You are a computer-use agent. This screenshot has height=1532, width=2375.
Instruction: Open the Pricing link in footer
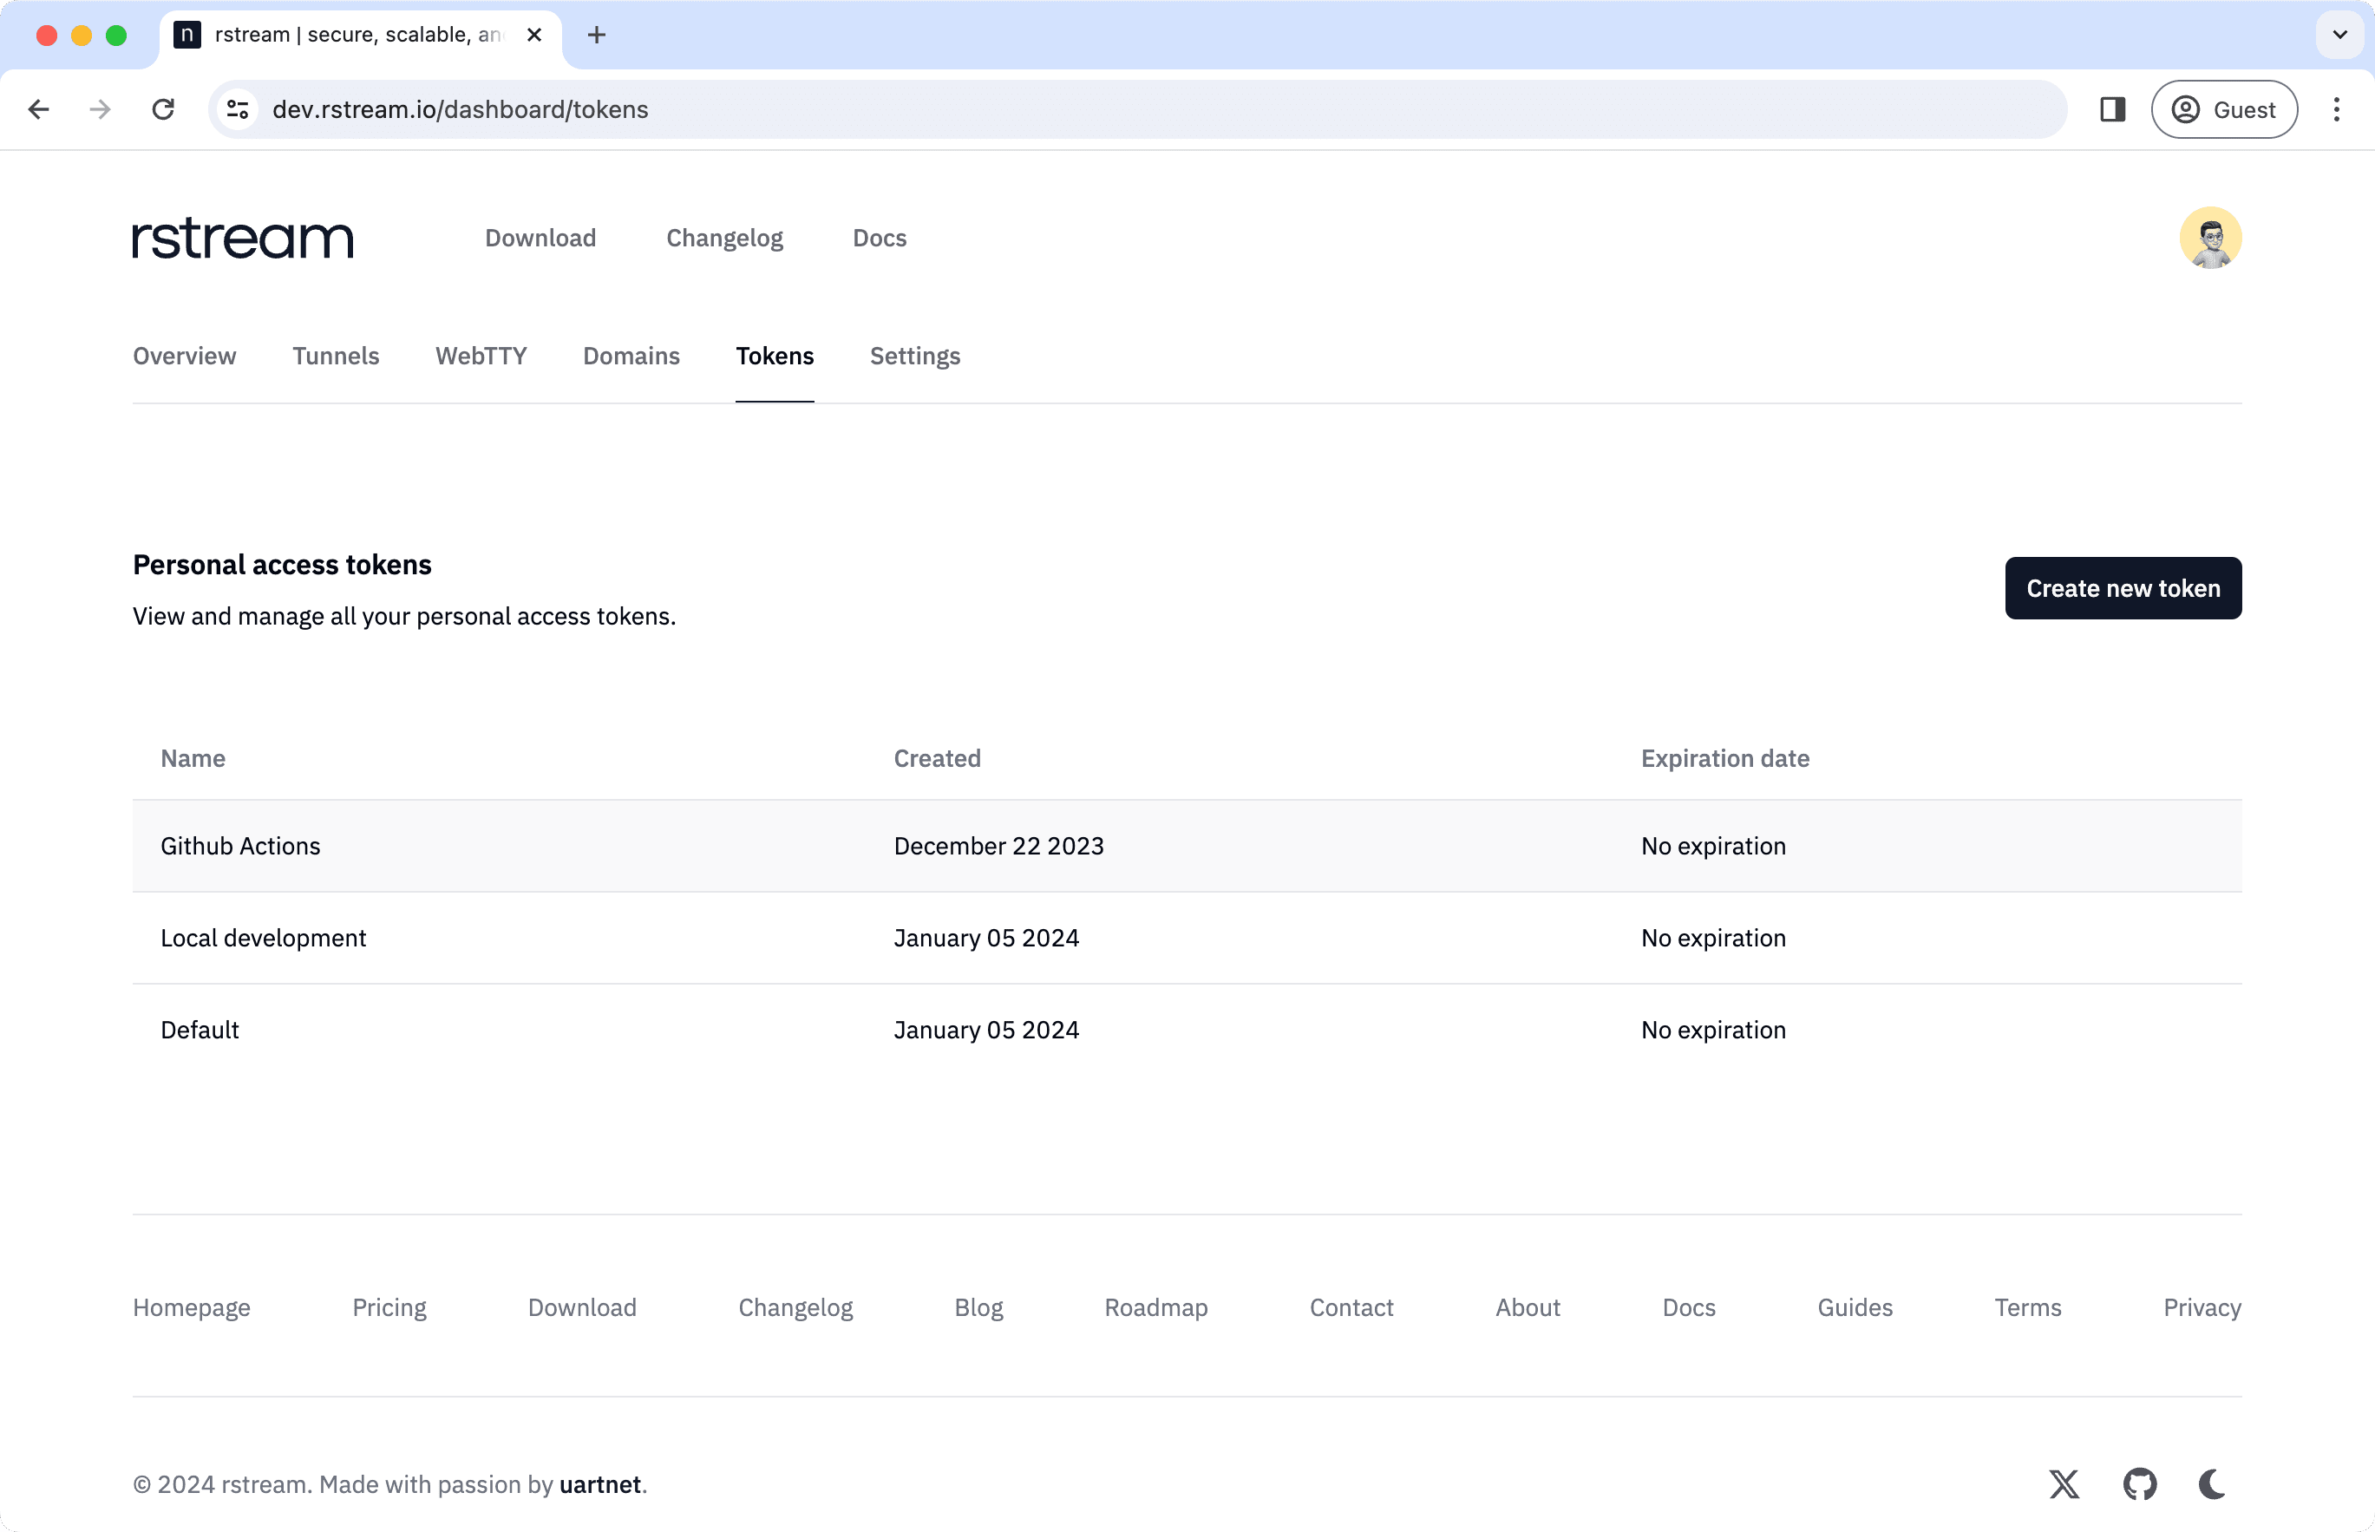point(389,1307)
